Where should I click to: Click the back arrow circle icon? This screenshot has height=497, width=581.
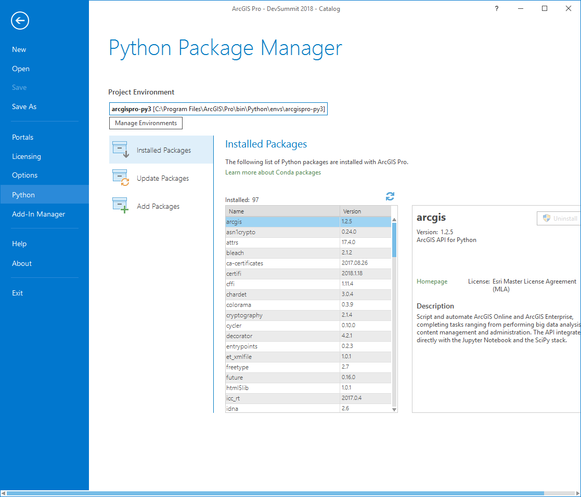[20, 20]
